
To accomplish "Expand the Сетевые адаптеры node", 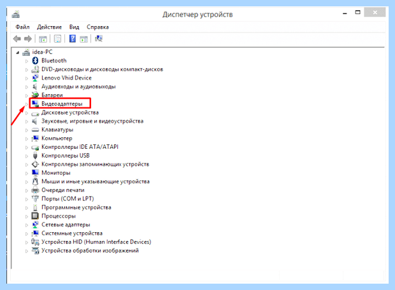I will tap(27, 225).
